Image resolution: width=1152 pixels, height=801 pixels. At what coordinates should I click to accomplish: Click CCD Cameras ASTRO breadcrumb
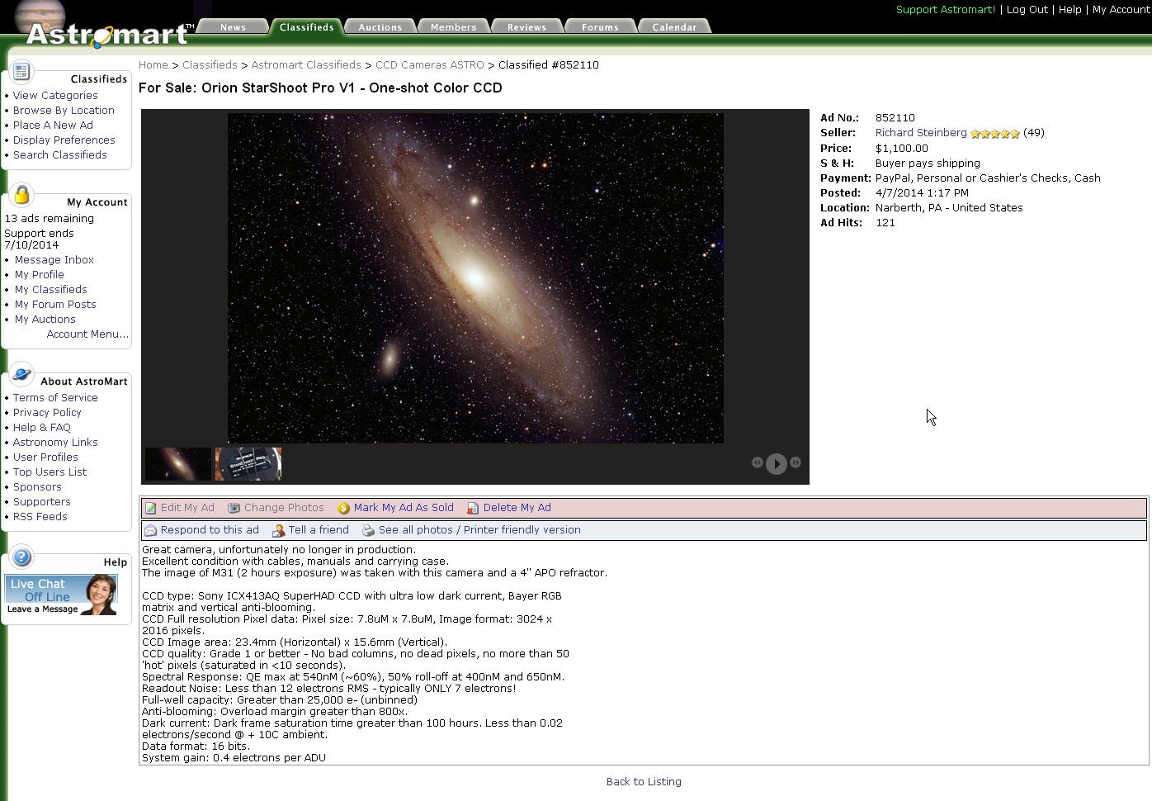click(430, 65)
